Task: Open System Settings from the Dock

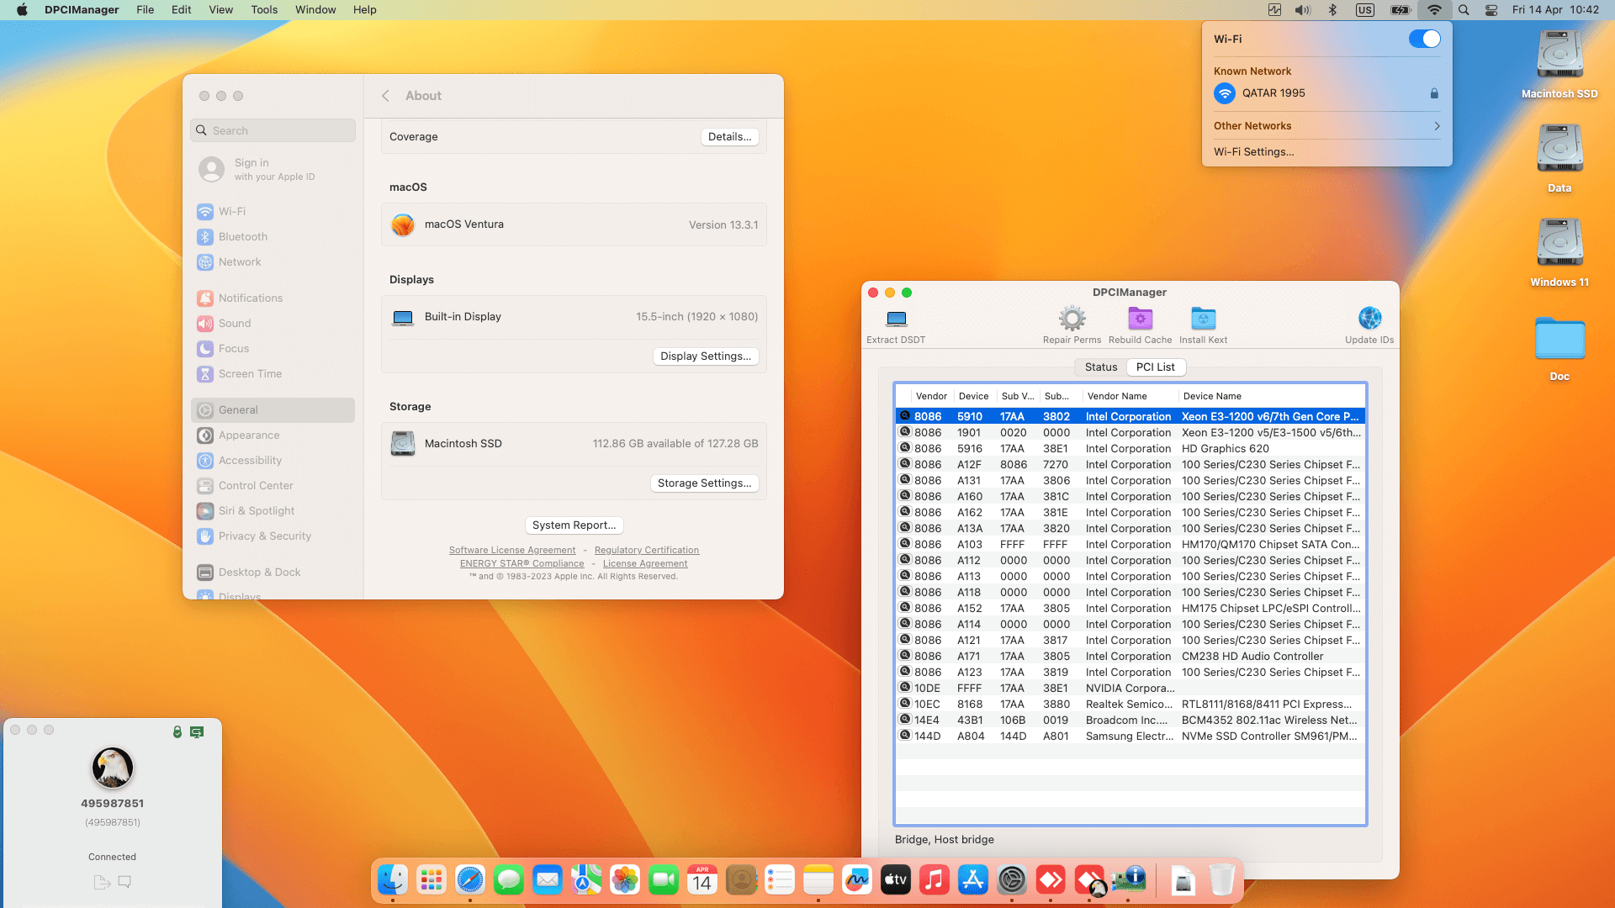Action: 1012,880
